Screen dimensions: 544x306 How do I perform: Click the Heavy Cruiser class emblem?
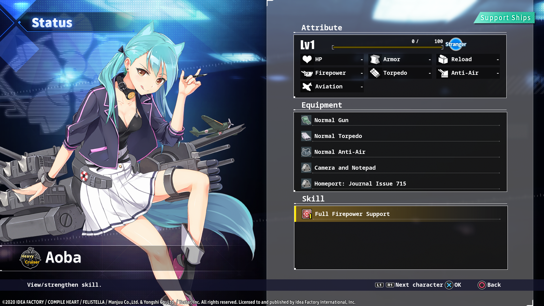point(30,258)
